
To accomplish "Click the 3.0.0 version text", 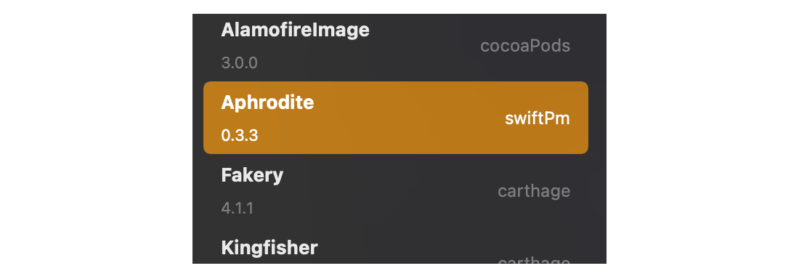I will (x=239, y=63).
